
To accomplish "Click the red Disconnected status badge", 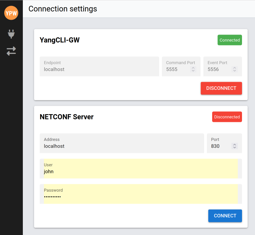I will pyautogui.click(x=227, y=117).
